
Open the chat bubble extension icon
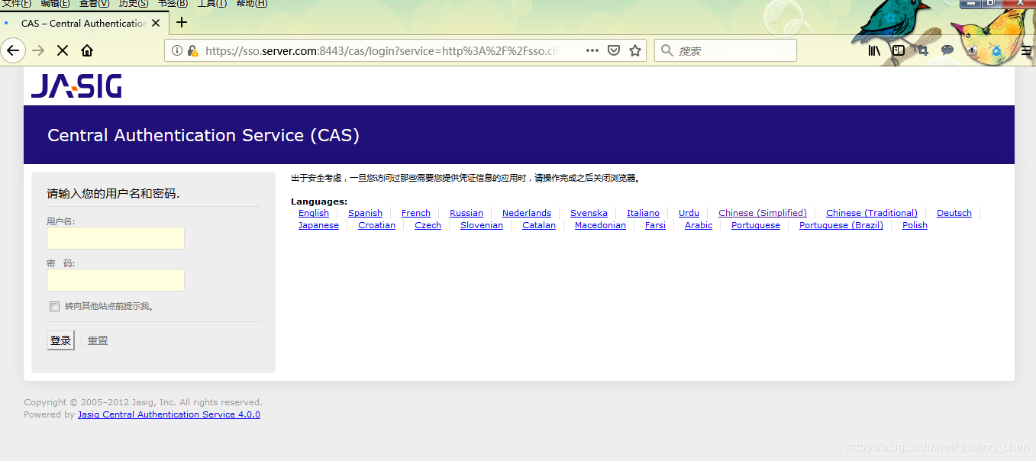pyautogui.click(x=947, y=50)
